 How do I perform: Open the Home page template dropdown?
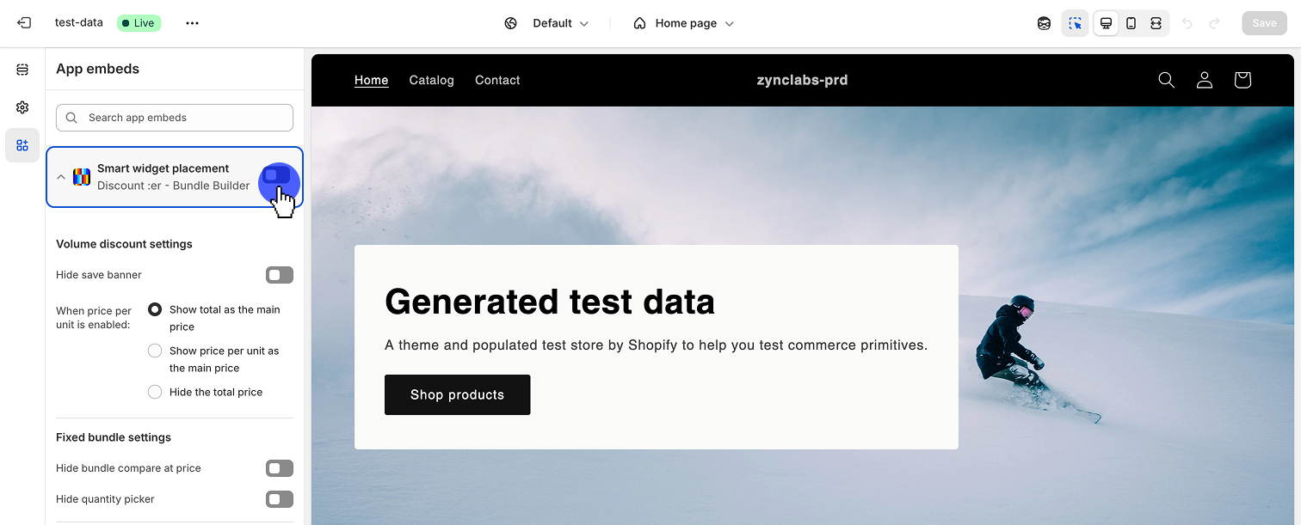(x=684, y=23)
